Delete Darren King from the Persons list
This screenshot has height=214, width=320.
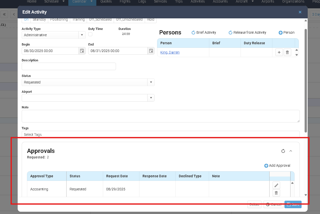287,52
